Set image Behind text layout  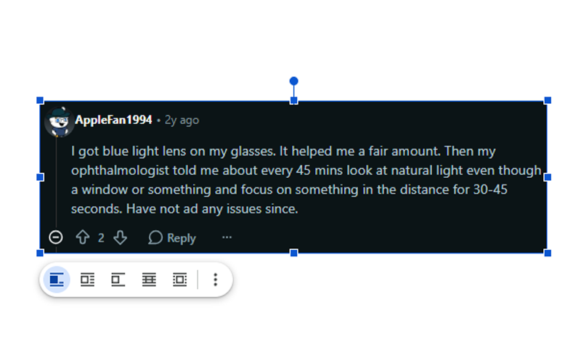click(x=149, y=280)
